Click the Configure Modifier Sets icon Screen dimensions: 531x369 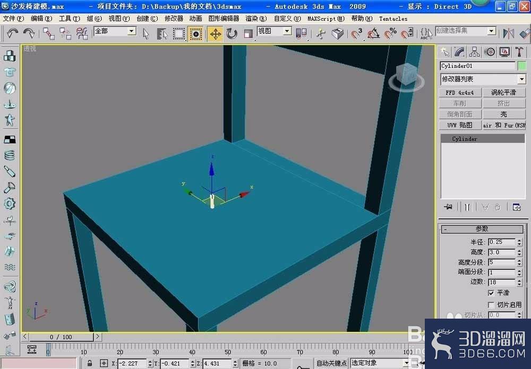coord(517,207)
